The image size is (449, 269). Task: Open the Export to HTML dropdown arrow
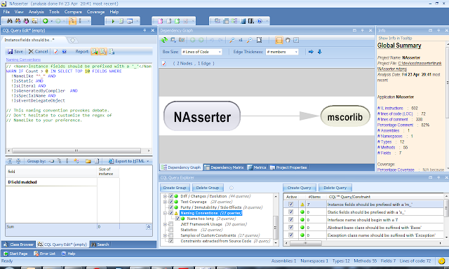pyautogui.click(x=148, y=161)
